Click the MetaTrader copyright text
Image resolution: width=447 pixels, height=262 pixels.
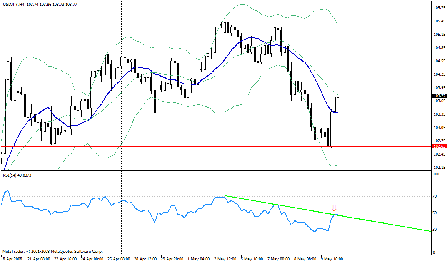(52, 252)
